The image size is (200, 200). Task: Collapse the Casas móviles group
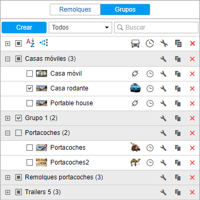[7, 59]
